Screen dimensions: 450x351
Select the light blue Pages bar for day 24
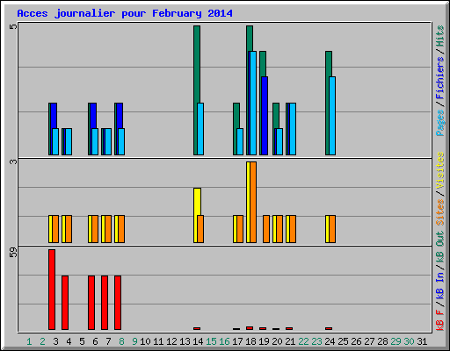pyautogui.click(x=332, y=116)
